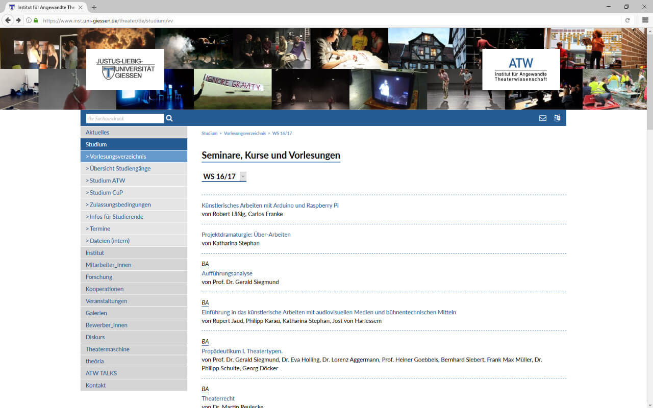Open Kontakt menu item
This screenshot has width=653, height=408.
(x=134, y=386)
